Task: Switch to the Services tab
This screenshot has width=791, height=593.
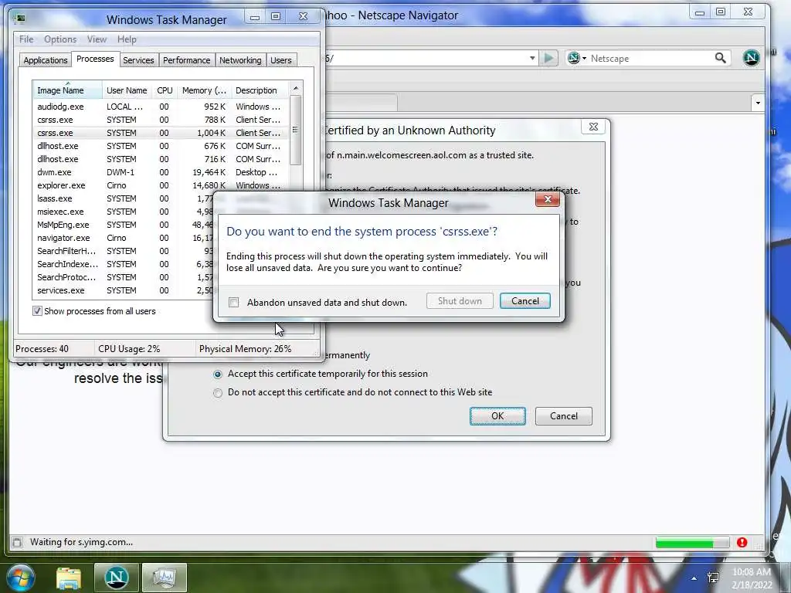Action: 138,60
